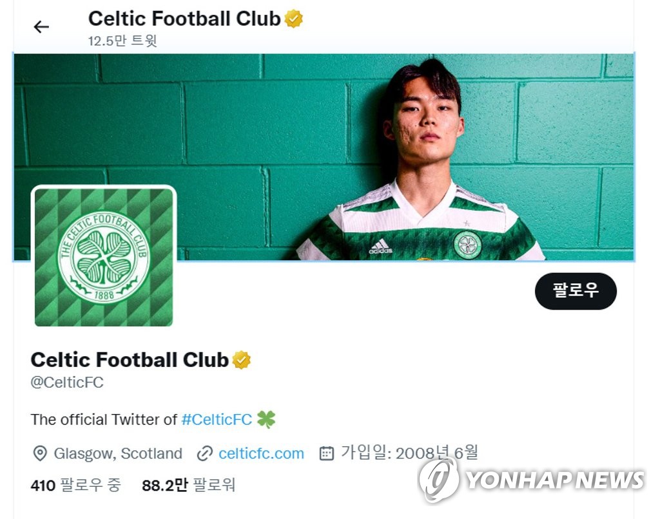Screen dimensions: 660x519
Task: Click the location pin icon
Action: (x=40, y=453)
